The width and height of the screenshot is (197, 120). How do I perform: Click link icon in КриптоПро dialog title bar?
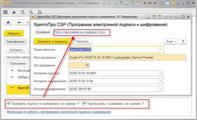pos(148,17)
